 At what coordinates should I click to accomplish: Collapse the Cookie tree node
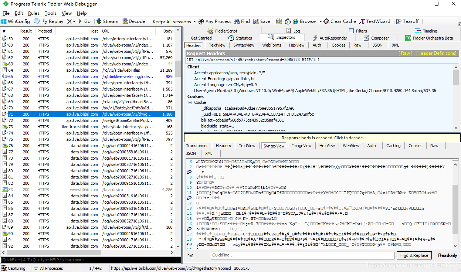click(190, 102)
